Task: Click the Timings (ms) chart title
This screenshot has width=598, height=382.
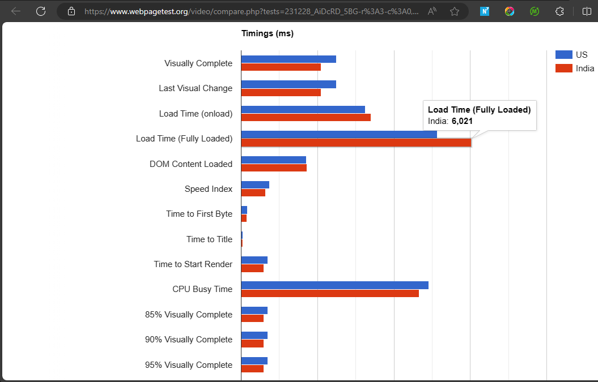Action: click(268, 33)
